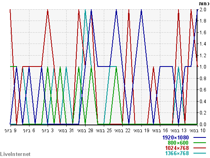
Task: Click the כמות axis title
Action: tap(204, 4)
